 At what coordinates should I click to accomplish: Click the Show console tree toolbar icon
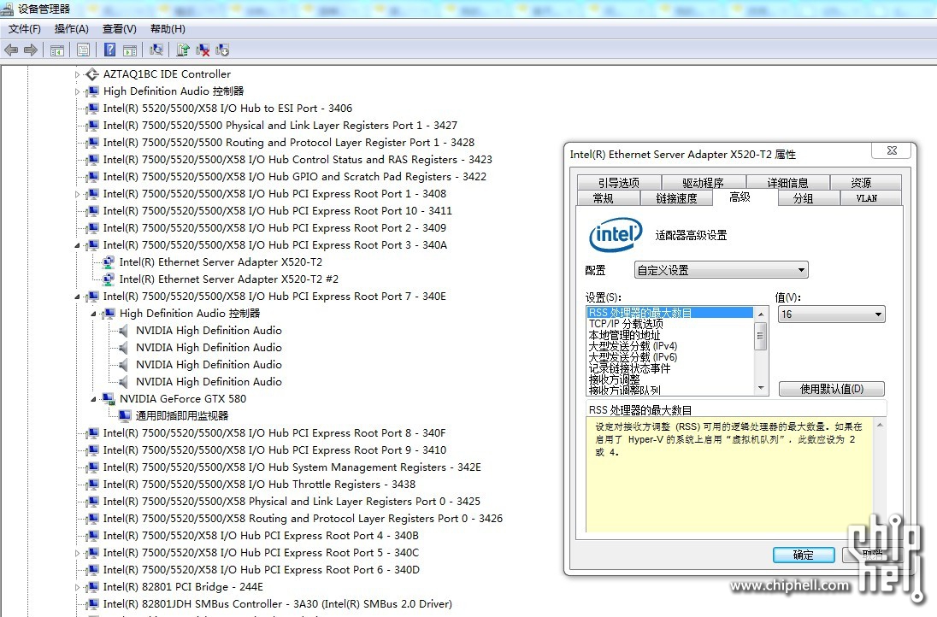[57, 50]
